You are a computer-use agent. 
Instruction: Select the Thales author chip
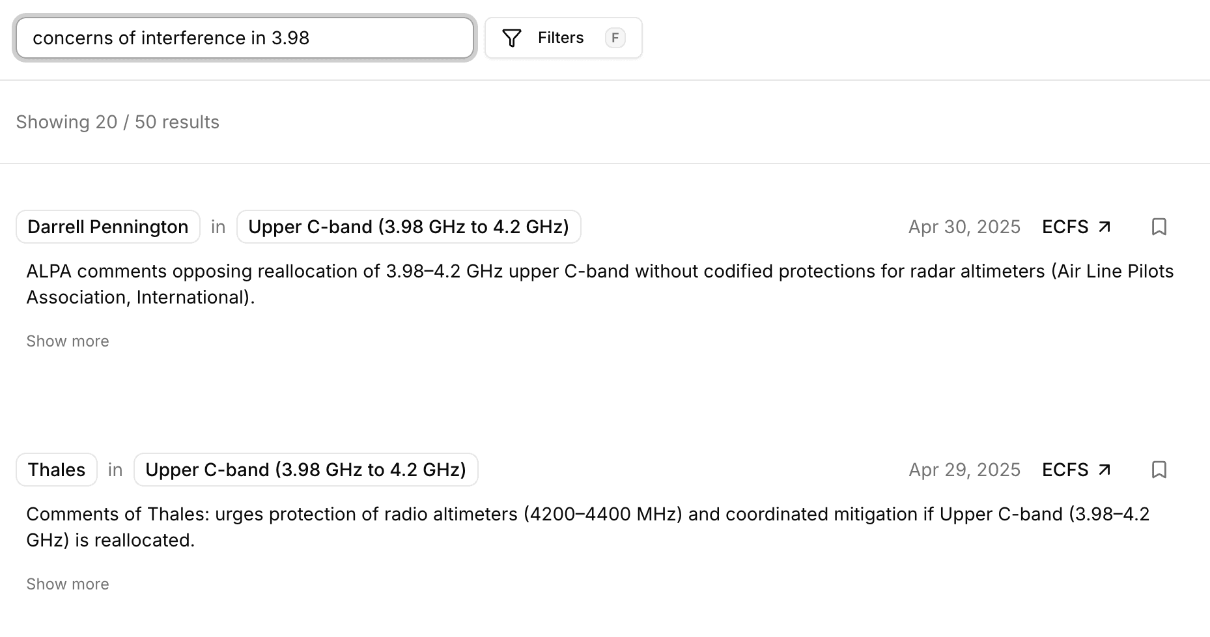(x=56, y=470)
